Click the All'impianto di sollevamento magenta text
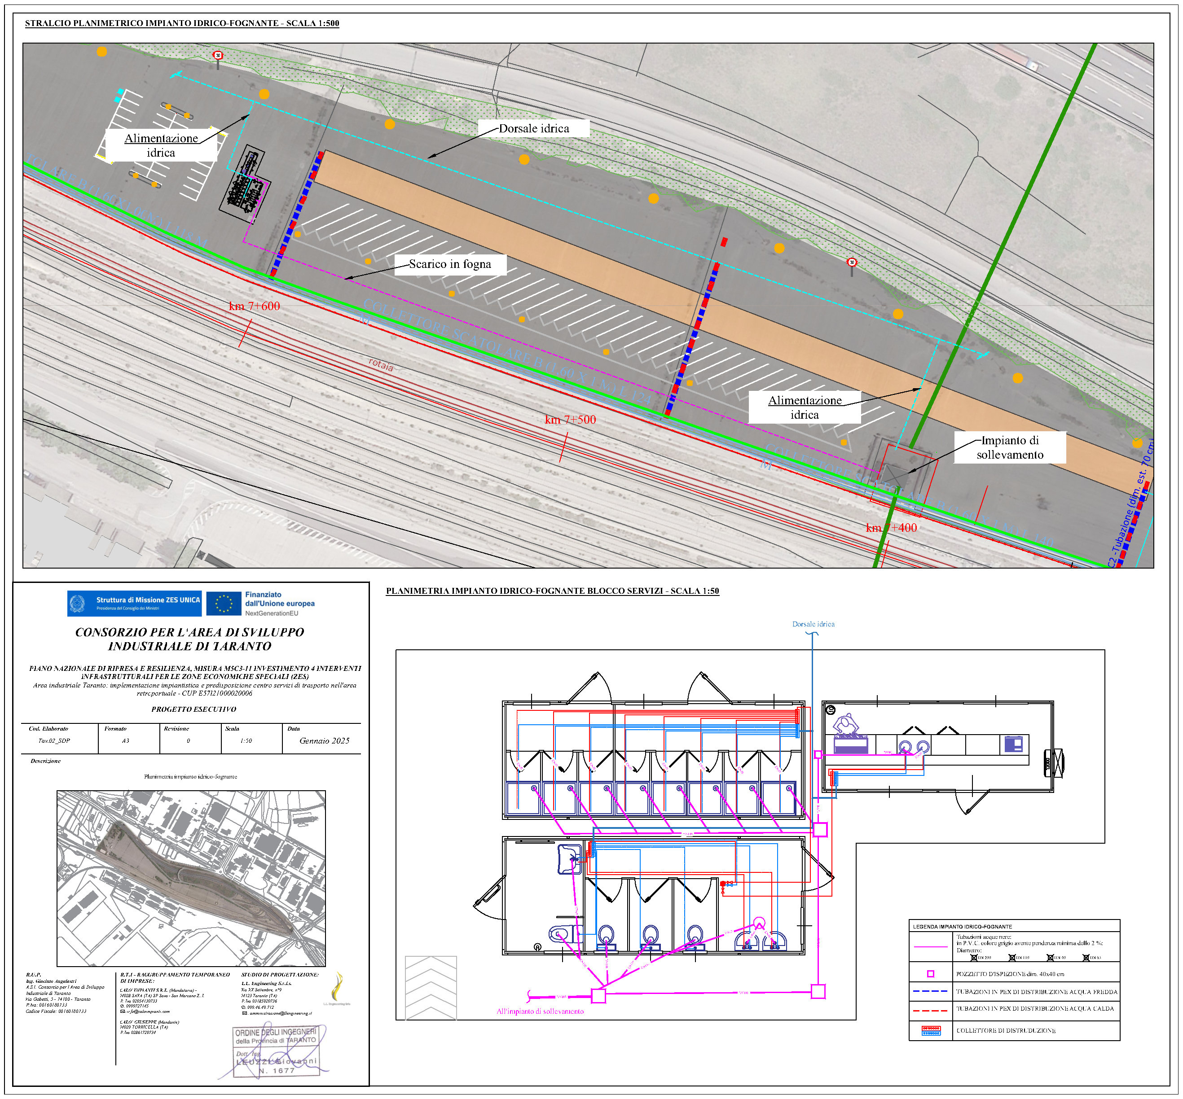The height and width of the screenshot is (1099, 1183). 540,1011
